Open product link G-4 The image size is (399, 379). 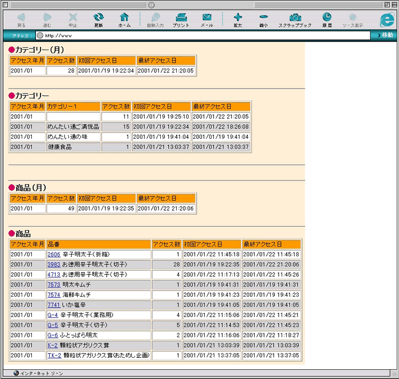click(x=52, y=315)
